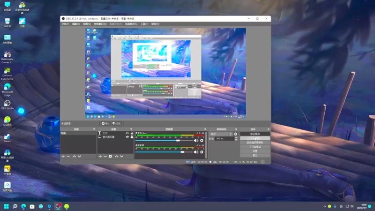Open the Docks menu in OBS
This screenshot has height=211, width=375.
click(100, 24)
